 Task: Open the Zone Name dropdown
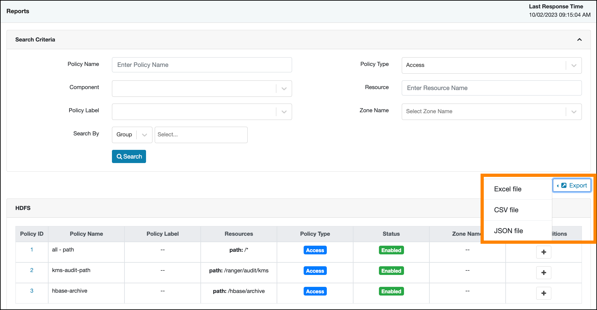tap(491, 112)
